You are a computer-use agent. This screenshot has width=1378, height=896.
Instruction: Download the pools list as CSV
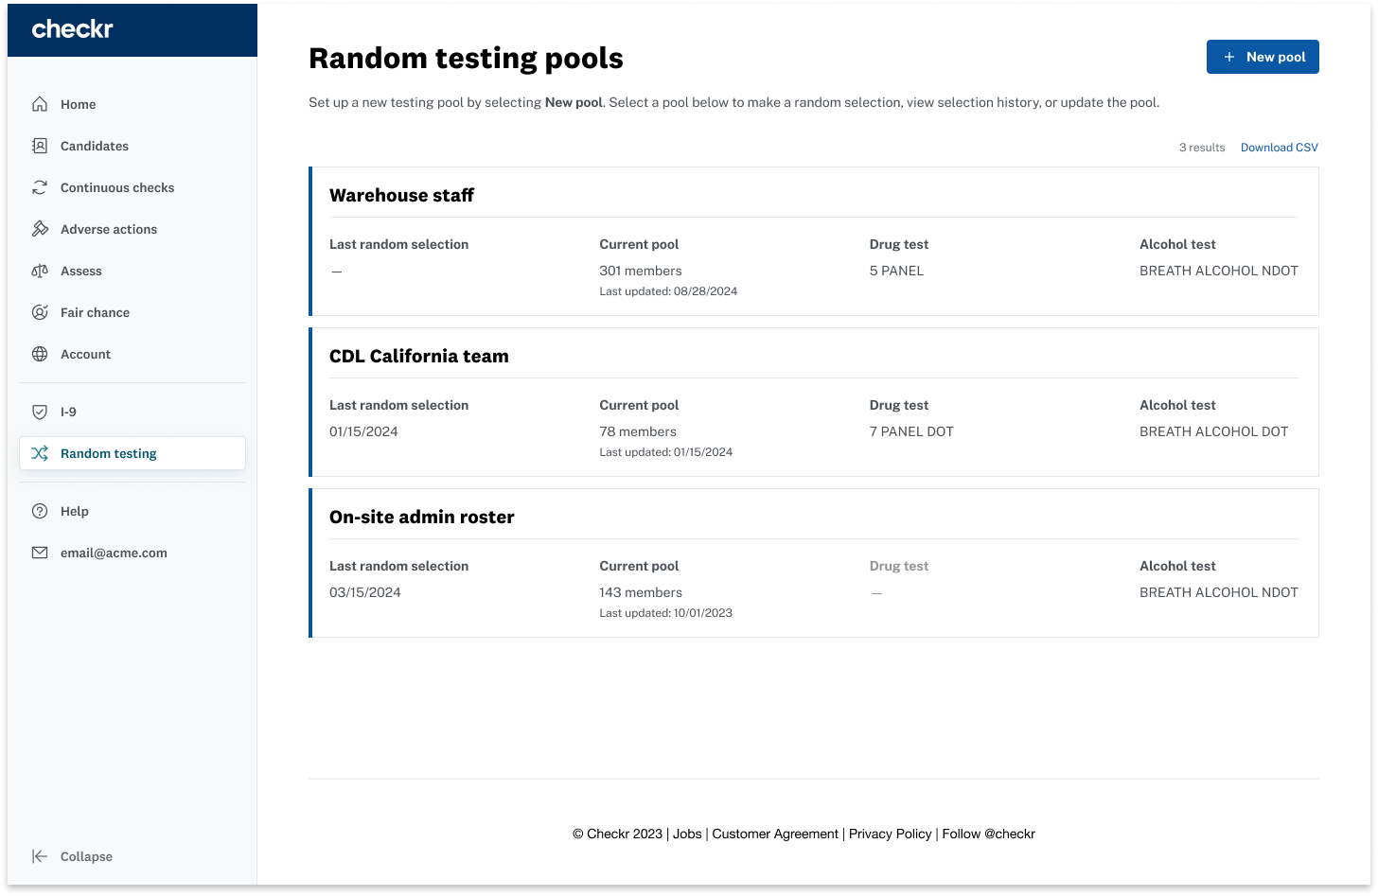pos(1279,148)
